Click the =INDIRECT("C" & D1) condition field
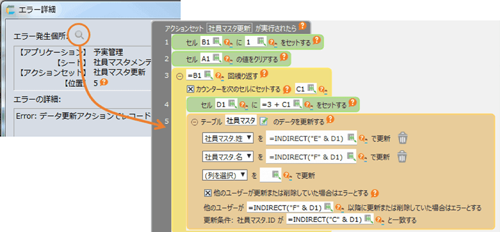This screenshot has width=500, height=232. (x=330, y=219)
